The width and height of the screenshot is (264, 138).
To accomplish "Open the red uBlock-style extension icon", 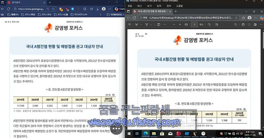I will coord(67,9).
